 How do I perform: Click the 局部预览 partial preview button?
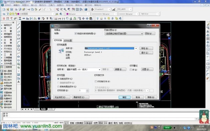[x=80, y=97]
